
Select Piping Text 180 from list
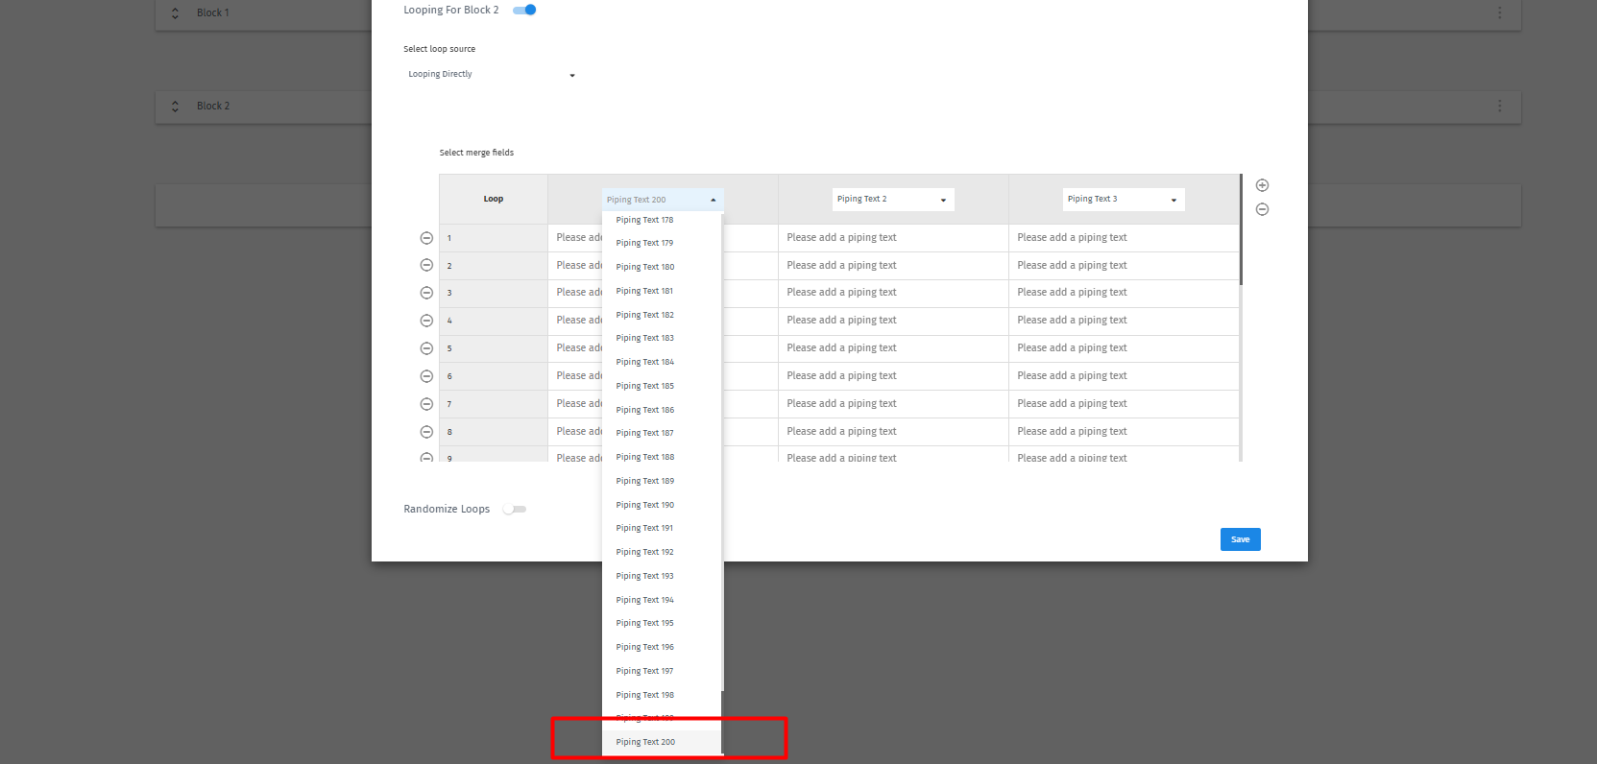[662, 267]
